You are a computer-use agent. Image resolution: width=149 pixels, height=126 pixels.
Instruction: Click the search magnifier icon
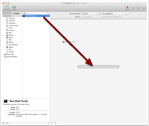[23, 13]
